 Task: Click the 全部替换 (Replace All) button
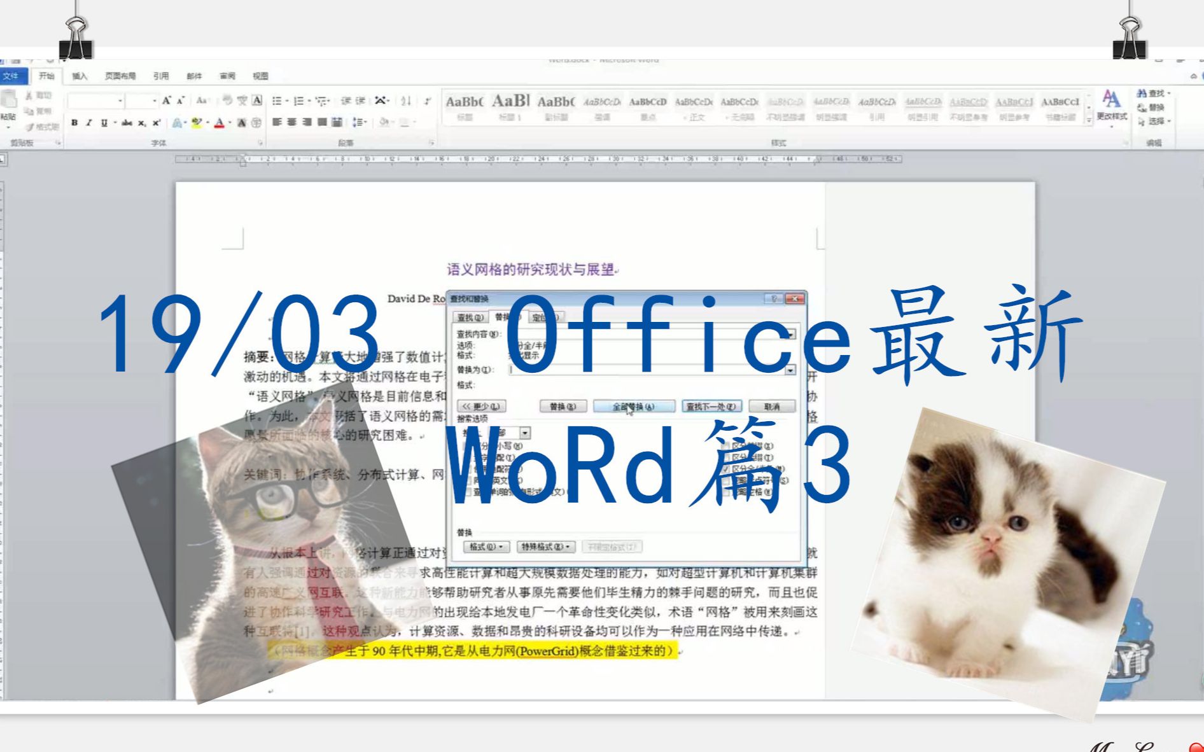coord(634,406)
